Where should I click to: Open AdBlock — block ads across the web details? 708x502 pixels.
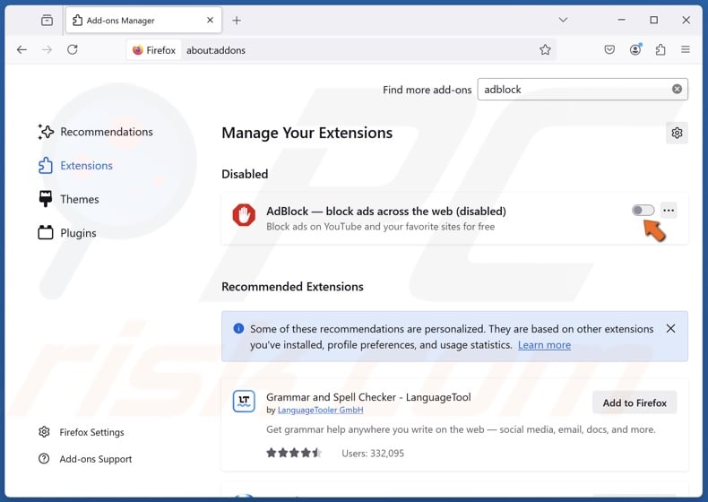pos(386,212)
